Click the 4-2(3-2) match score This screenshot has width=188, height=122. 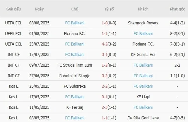pos(109,44)
